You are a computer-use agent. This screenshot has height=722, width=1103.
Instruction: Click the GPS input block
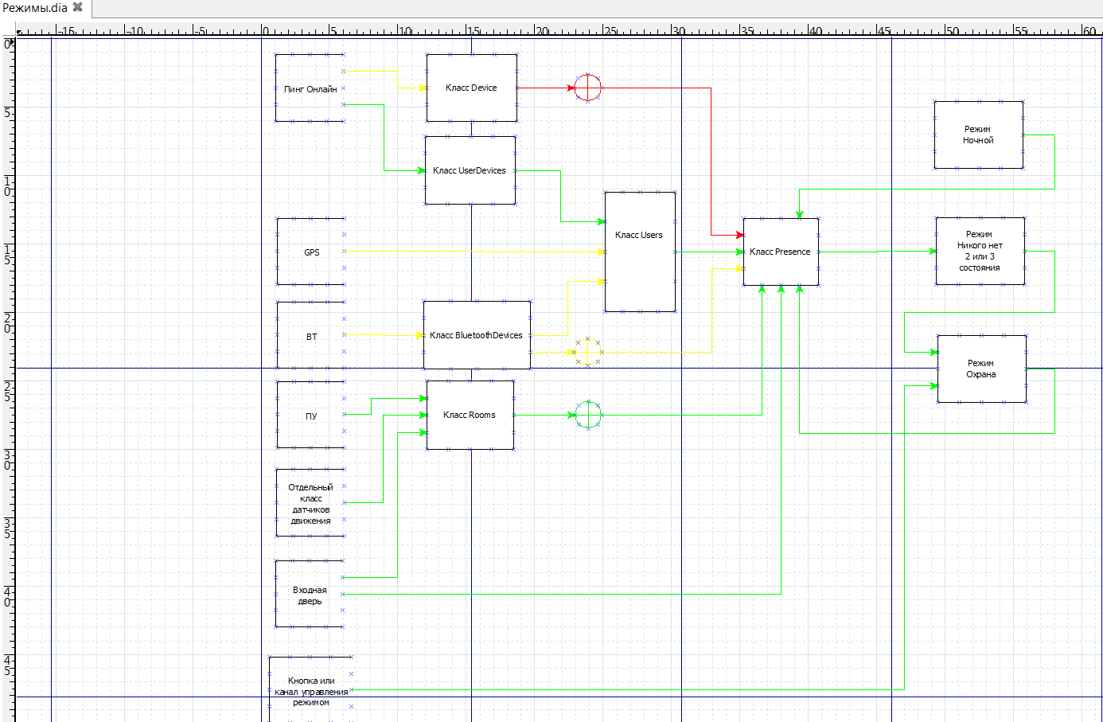(x=311, y=252)
